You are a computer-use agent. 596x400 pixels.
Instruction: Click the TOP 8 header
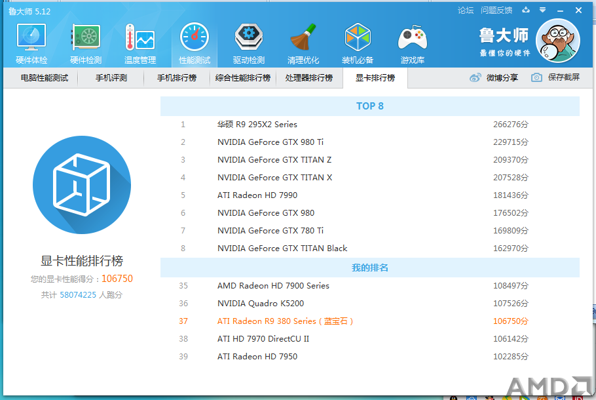pos(370,106)
